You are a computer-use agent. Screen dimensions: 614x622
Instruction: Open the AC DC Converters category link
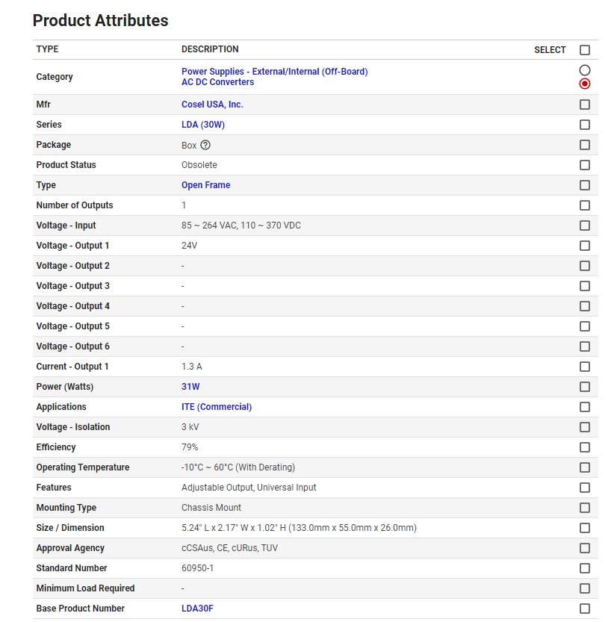point(217,82)
